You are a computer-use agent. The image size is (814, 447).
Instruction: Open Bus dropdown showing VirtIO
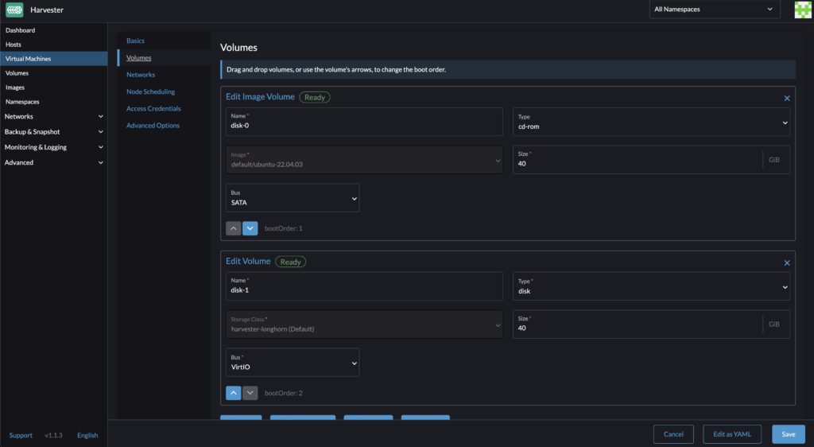point(293,362)
